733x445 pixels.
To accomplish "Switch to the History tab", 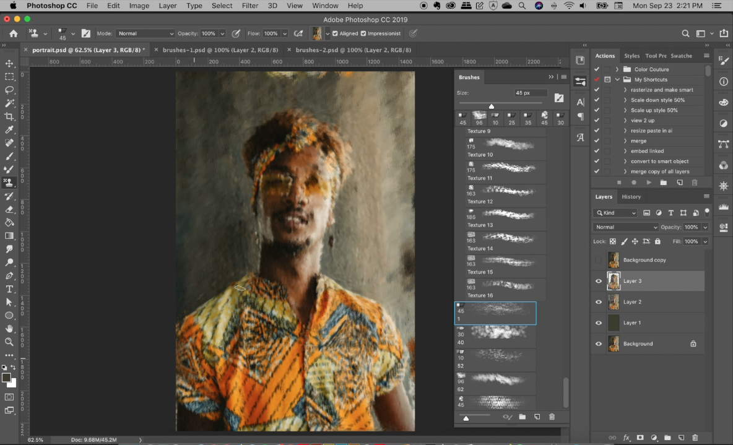I will click(631, 197).
